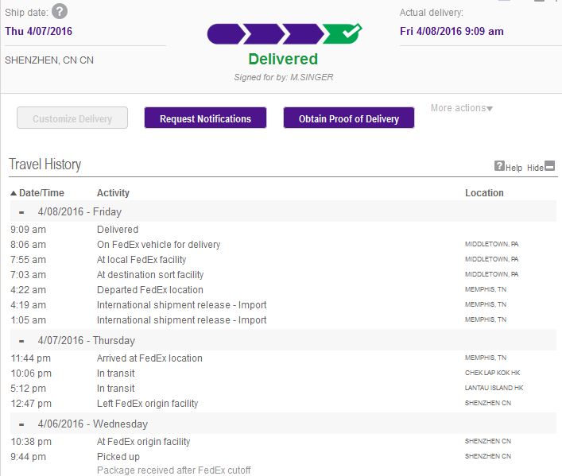The image size is (562, 476).
Task: Hide the Travel History section
Action: (x=549, y=166)
